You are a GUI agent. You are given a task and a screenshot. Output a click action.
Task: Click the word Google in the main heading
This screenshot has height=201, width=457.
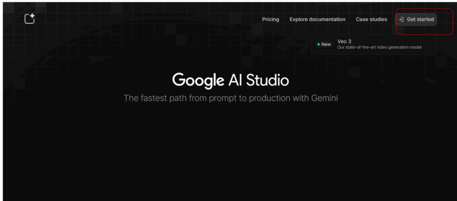tap(198, 80)
